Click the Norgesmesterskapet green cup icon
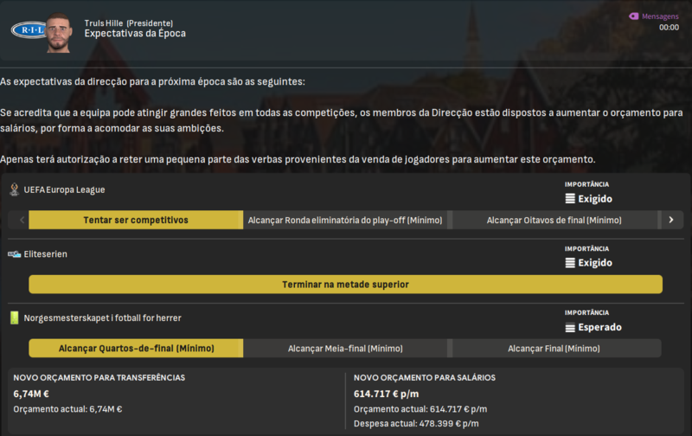 click(15, 317)
